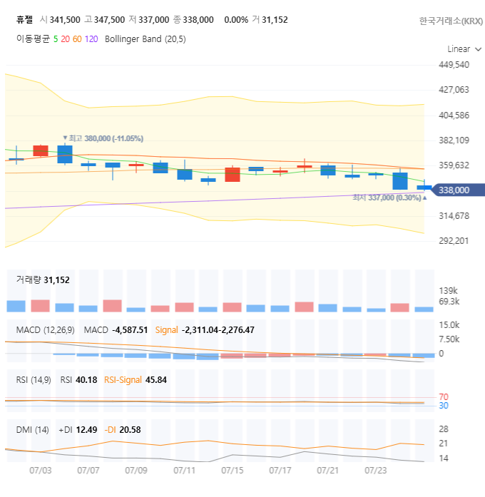Click the RSI-Signal value 45.84
The image size is (485, 497).
(x=156, y=380)
